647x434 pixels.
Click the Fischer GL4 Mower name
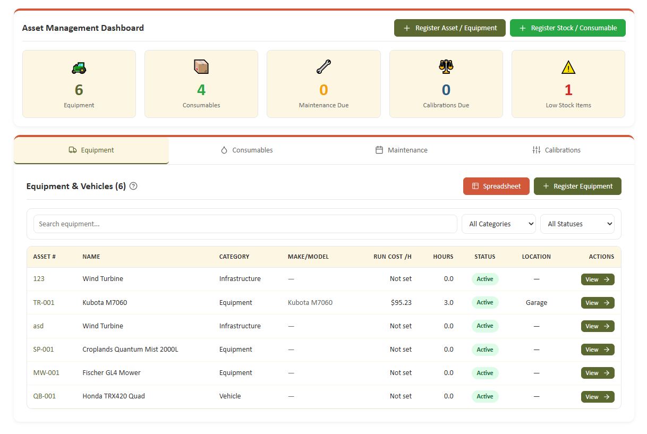click(x=112, y=373)
